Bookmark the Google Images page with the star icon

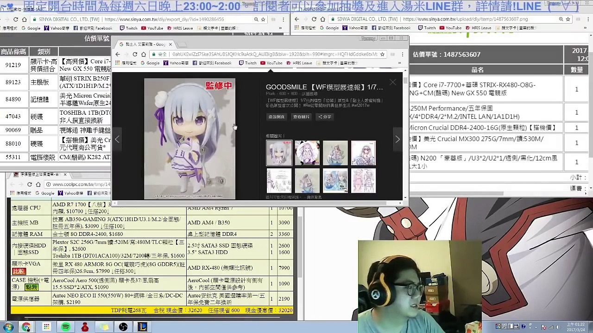click(x=382, y=54)
